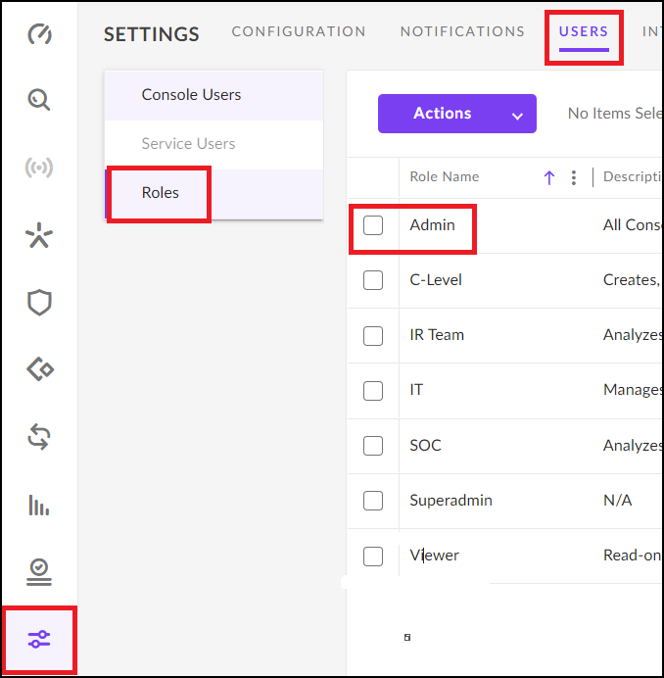
Task: Click the diamond-shaped icon in sidebar
Action: 39,369
